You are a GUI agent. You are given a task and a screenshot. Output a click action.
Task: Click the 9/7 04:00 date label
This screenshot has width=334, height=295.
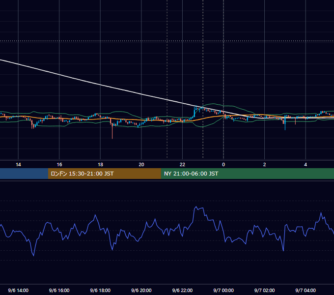(x=306, y=290)
